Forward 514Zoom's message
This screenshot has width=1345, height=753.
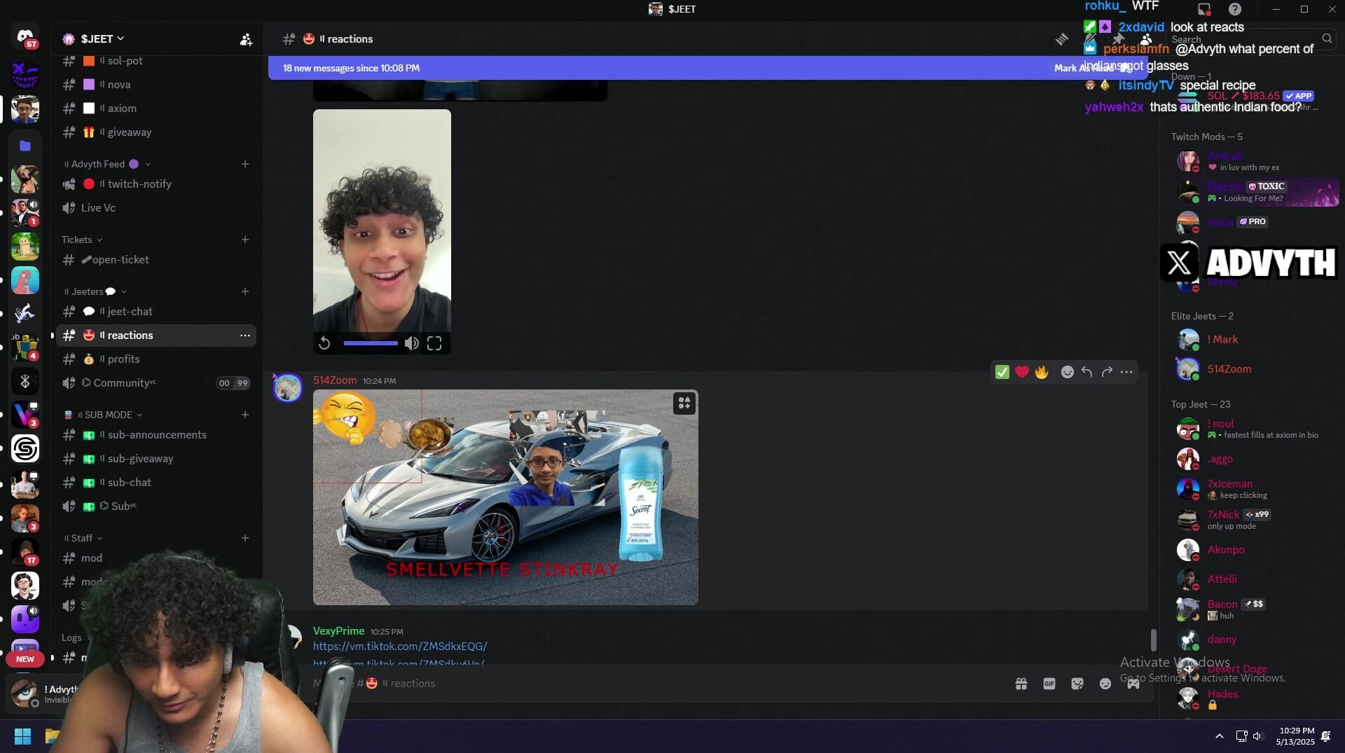point(1107,372)
